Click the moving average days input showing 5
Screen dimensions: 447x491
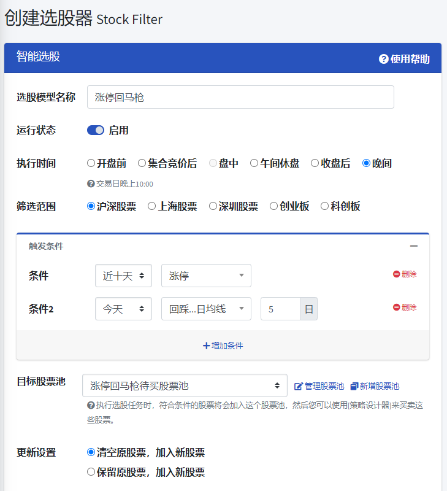280,309
